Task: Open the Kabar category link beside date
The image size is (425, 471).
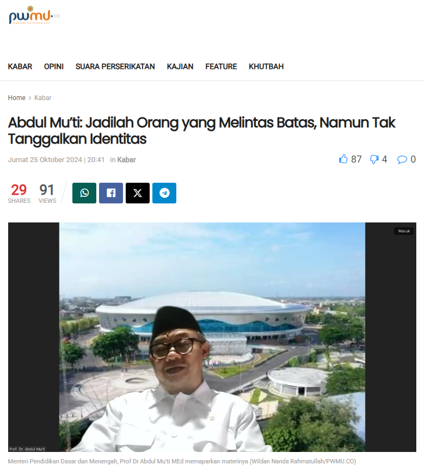Action: click(x=127, y=160)
